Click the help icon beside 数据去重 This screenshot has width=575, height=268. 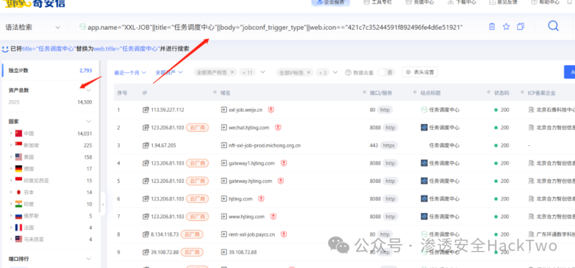click(x=348, y=72)
